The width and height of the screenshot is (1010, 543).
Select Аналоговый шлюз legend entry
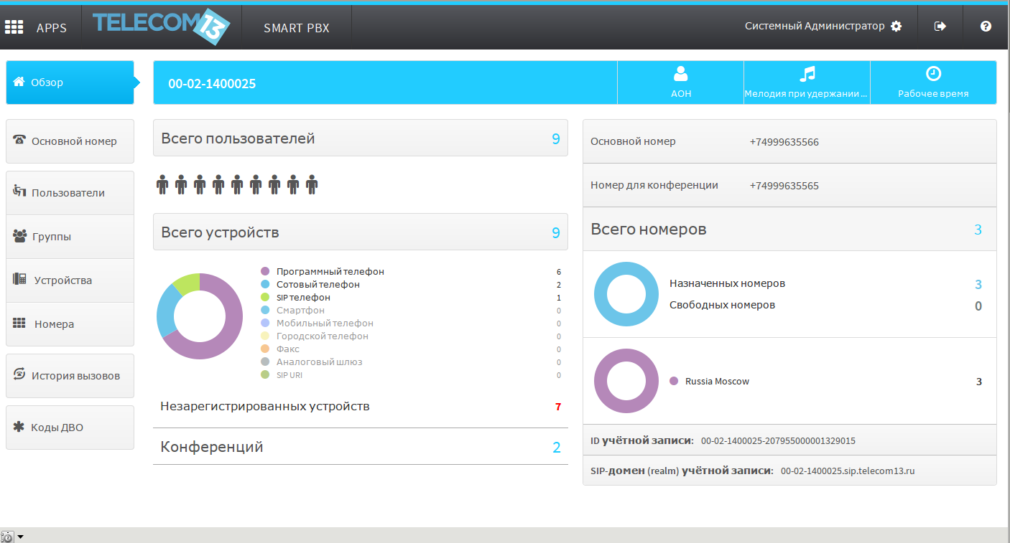pyautogui.click(x=319, y=362)
